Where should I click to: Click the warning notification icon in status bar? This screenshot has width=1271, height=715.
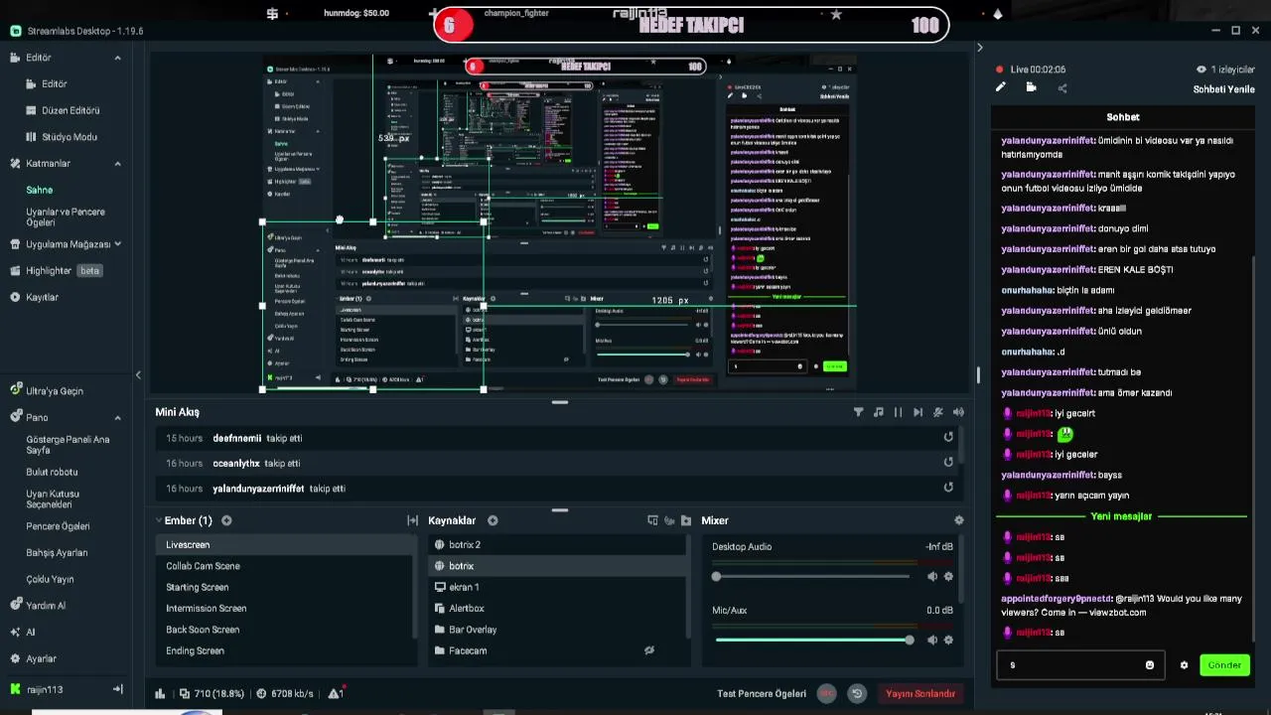pos(336,693)
